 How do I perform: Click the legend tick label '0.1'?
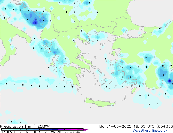tap(3, 132)
